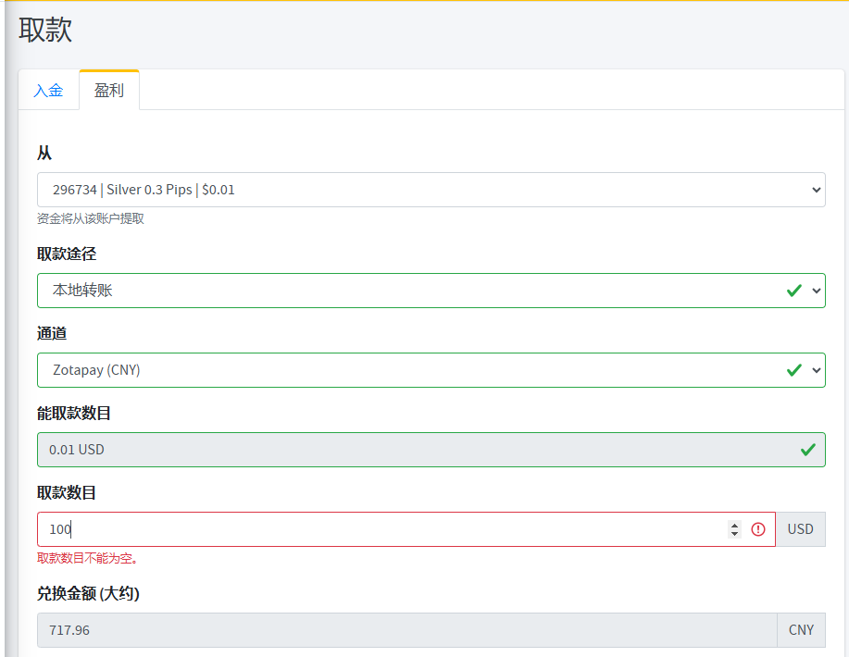Click the green checkmark in 能取款数目 field

point(807,450)
